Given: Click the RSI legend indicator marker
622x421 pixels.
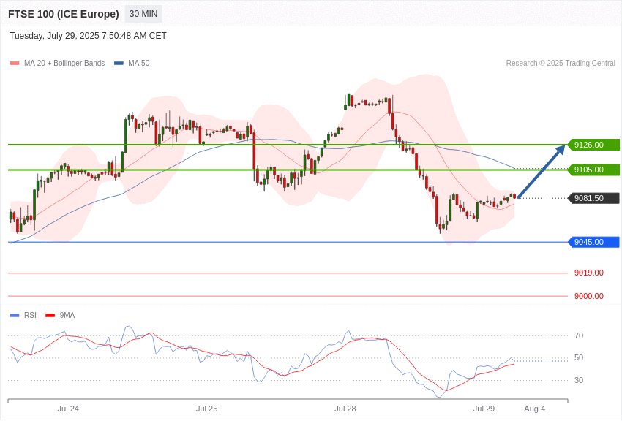Looking at the screenshot, I should pos(12,315).
